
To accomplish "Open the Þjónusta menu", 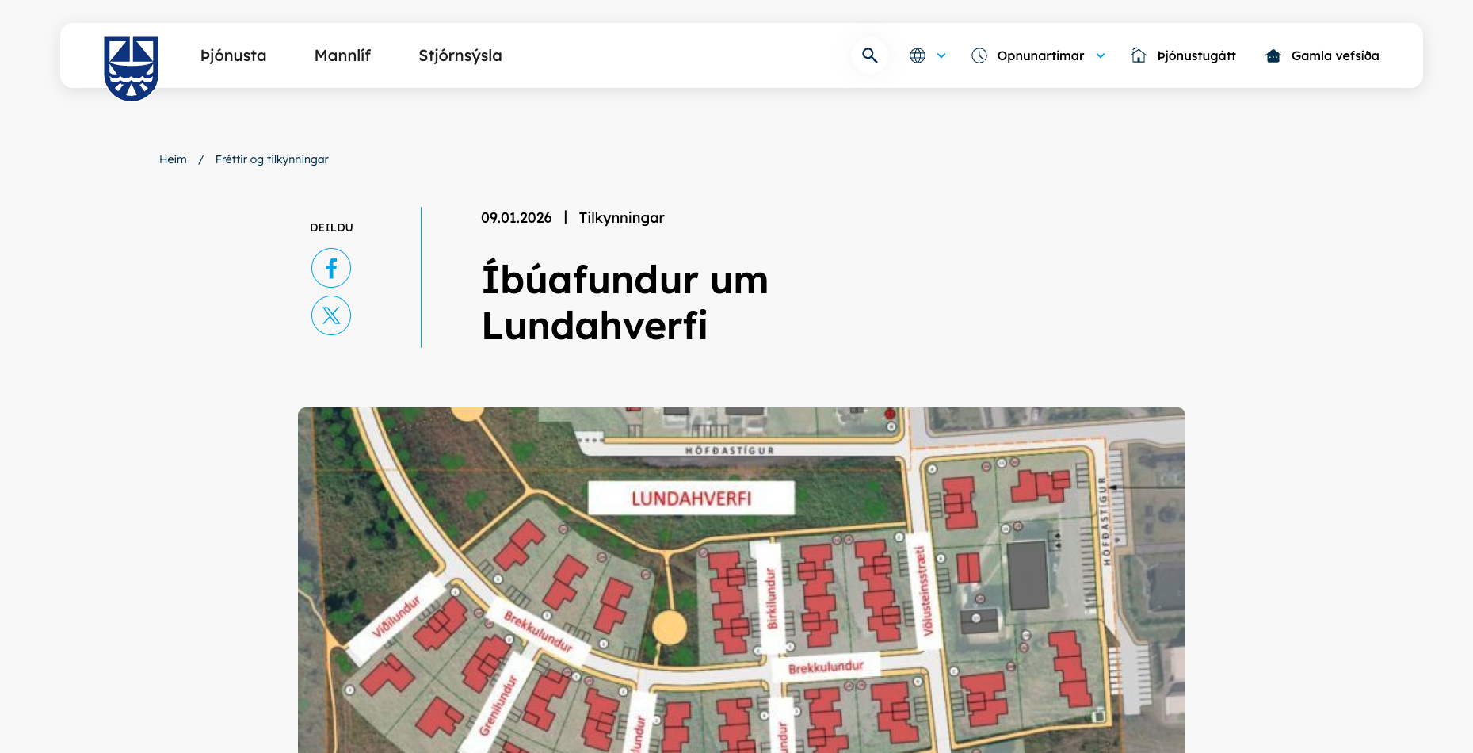I will (233, 55).
